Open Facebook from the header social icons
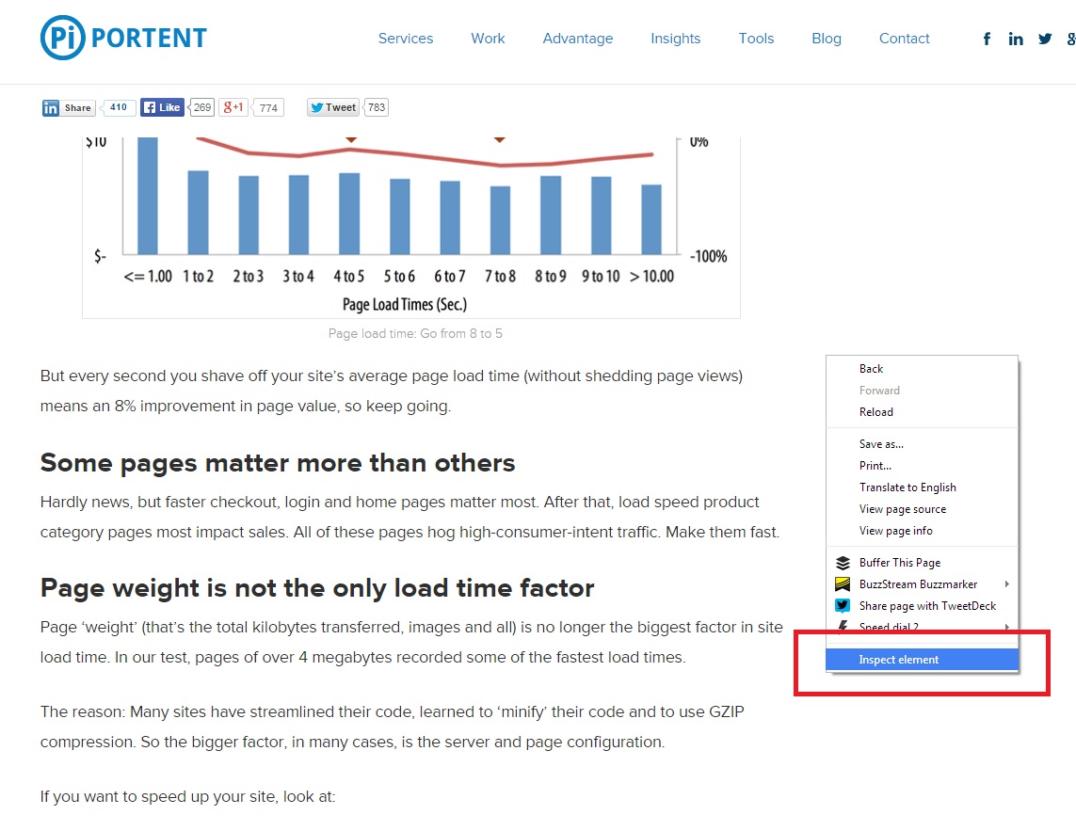 pyautogui.click(x=987, y=39)
